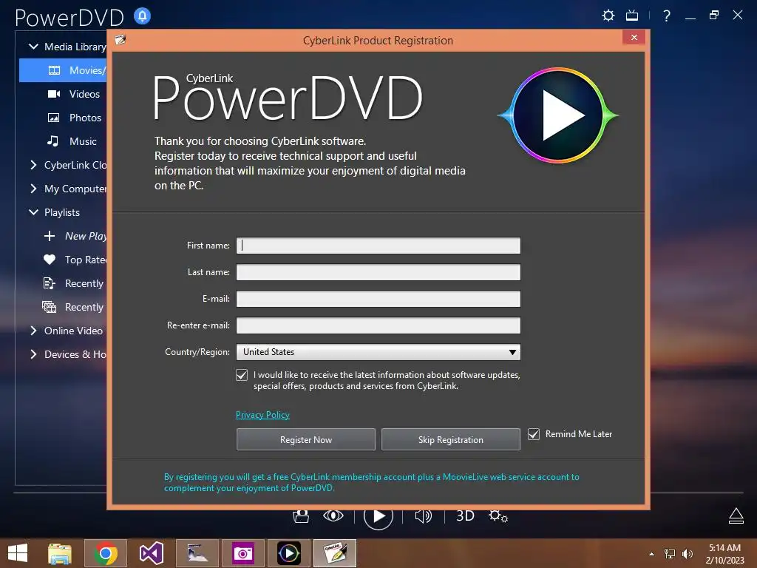This screenshot has width=757, height=568.
Task: Open File Explorer from taskbar
Action: click(x=60, y=553)
